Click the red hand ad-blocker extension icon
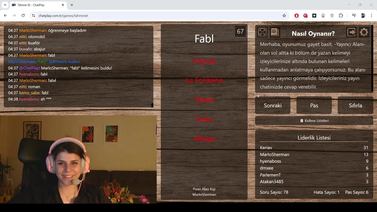 (x=297, y=16)
